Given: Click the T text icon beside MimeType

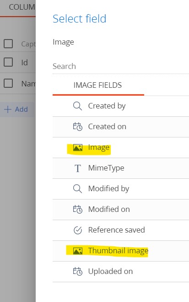Looking at the screenshot, I should 78,168.
